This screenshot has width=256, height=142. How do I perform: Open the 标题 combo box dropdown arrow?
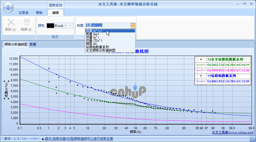pos(133,26)
